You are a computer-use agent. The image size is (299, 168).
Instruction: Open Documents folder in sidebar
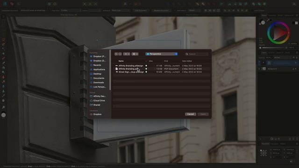(97, 78)
